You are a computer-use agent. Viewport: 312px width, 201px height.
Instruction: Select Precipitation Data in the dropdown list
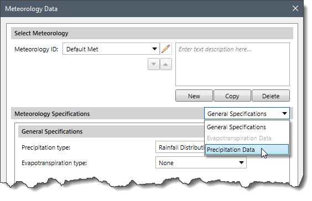coord(247,150)
